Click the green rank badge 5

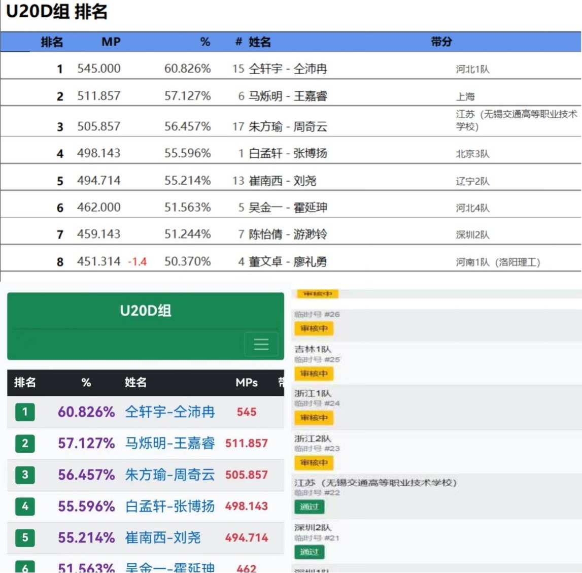(24, 538)
